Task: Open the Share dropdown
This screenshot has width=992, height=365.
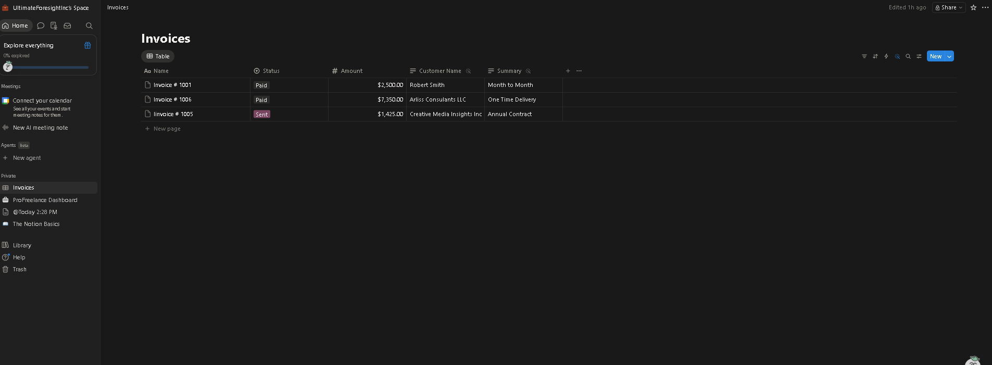Action: coord(949,7)
